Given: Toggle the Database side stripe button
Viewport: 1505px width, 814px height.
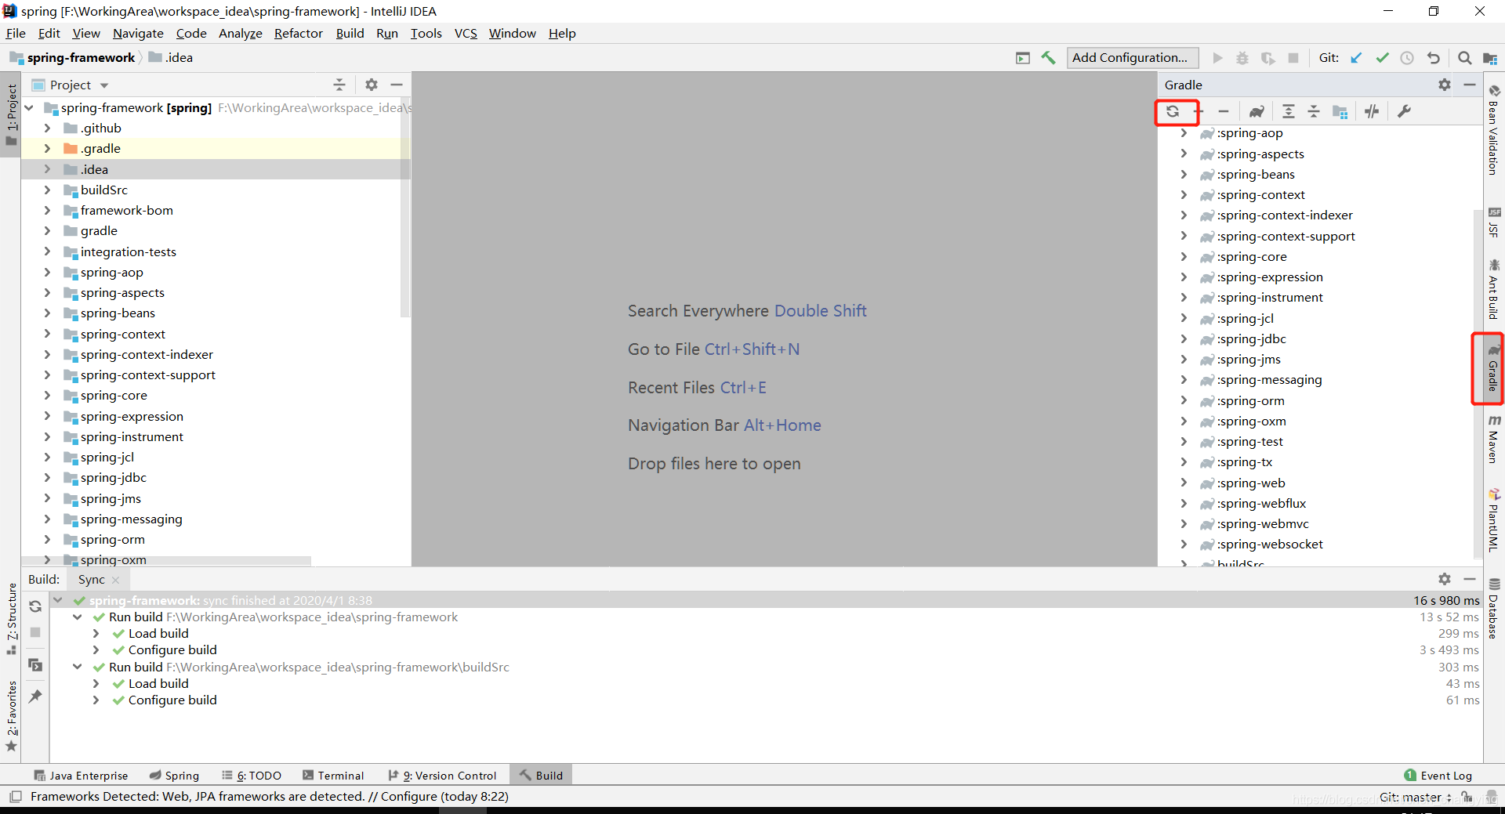Looking at the screenshot, I should [x=1494, y=608].
